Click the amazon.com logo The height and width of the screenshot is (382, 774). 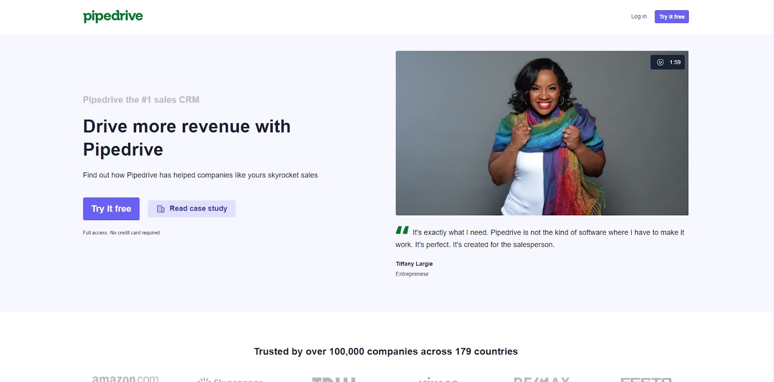point(125,379)
